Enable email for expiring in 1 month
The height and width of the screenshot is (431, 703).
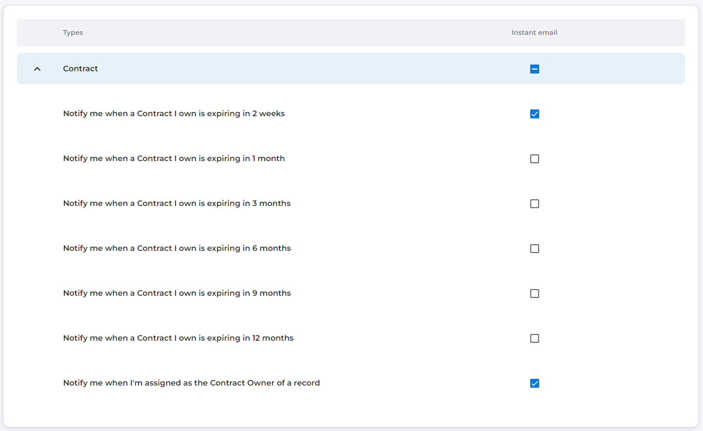coord(535,159)
